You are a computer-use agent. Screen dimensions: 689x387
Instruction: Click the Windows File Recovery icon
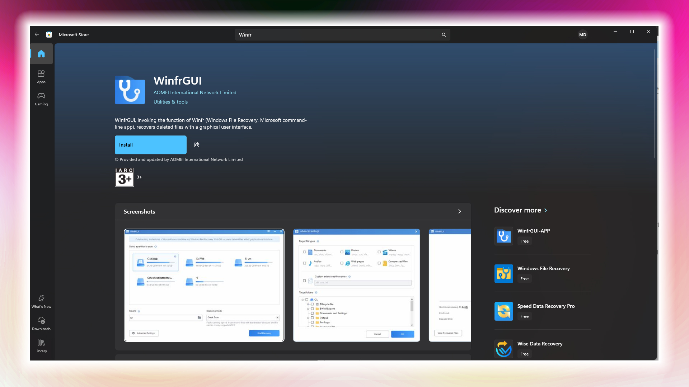pyautogui.click(x=504, y=274)
